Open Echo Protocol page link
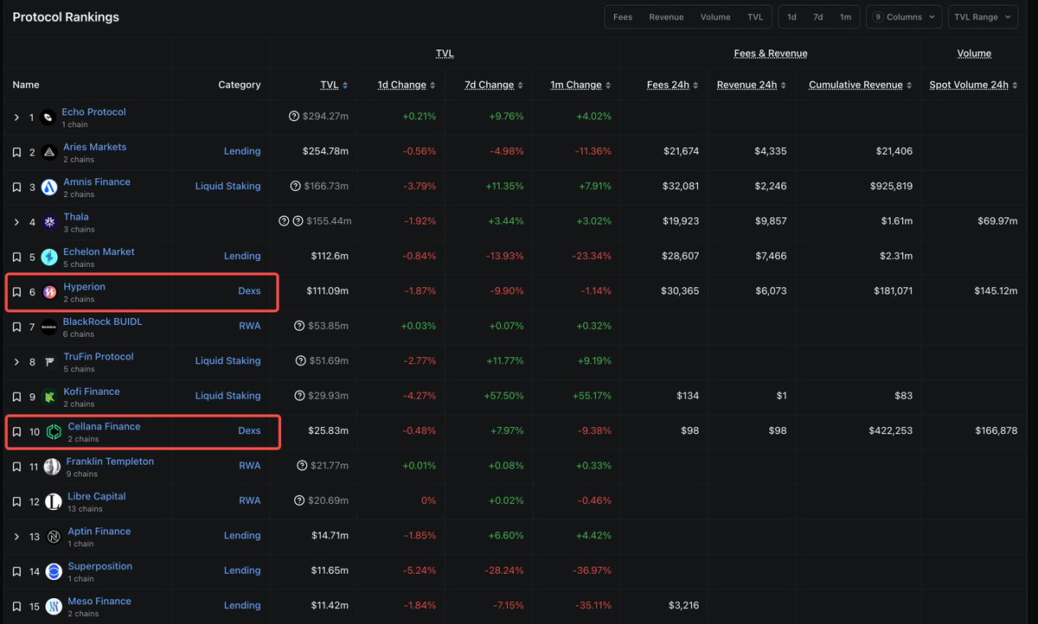 coord(93,111)
